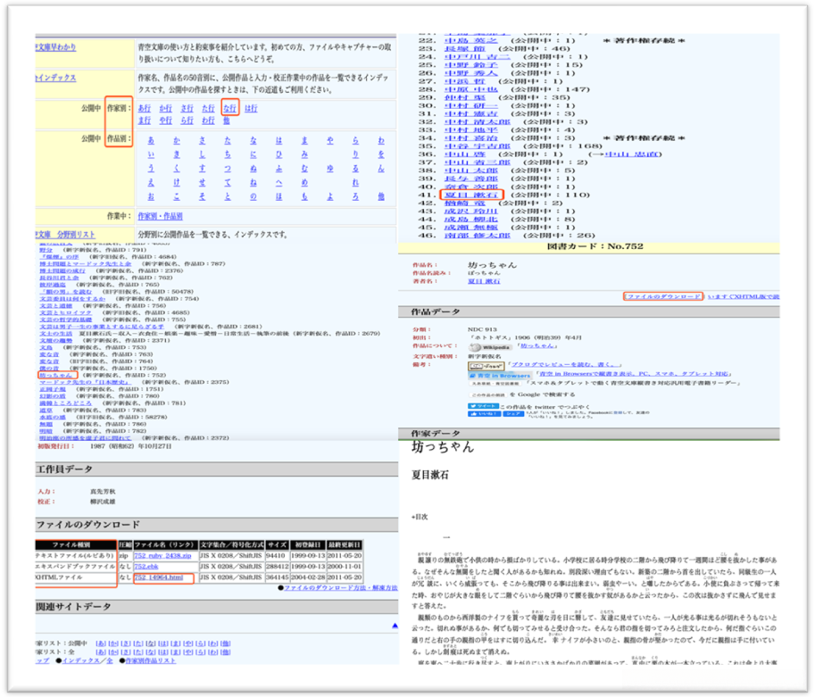
Task: Open the さ行 author index link
Action: (x=187, y=108)
